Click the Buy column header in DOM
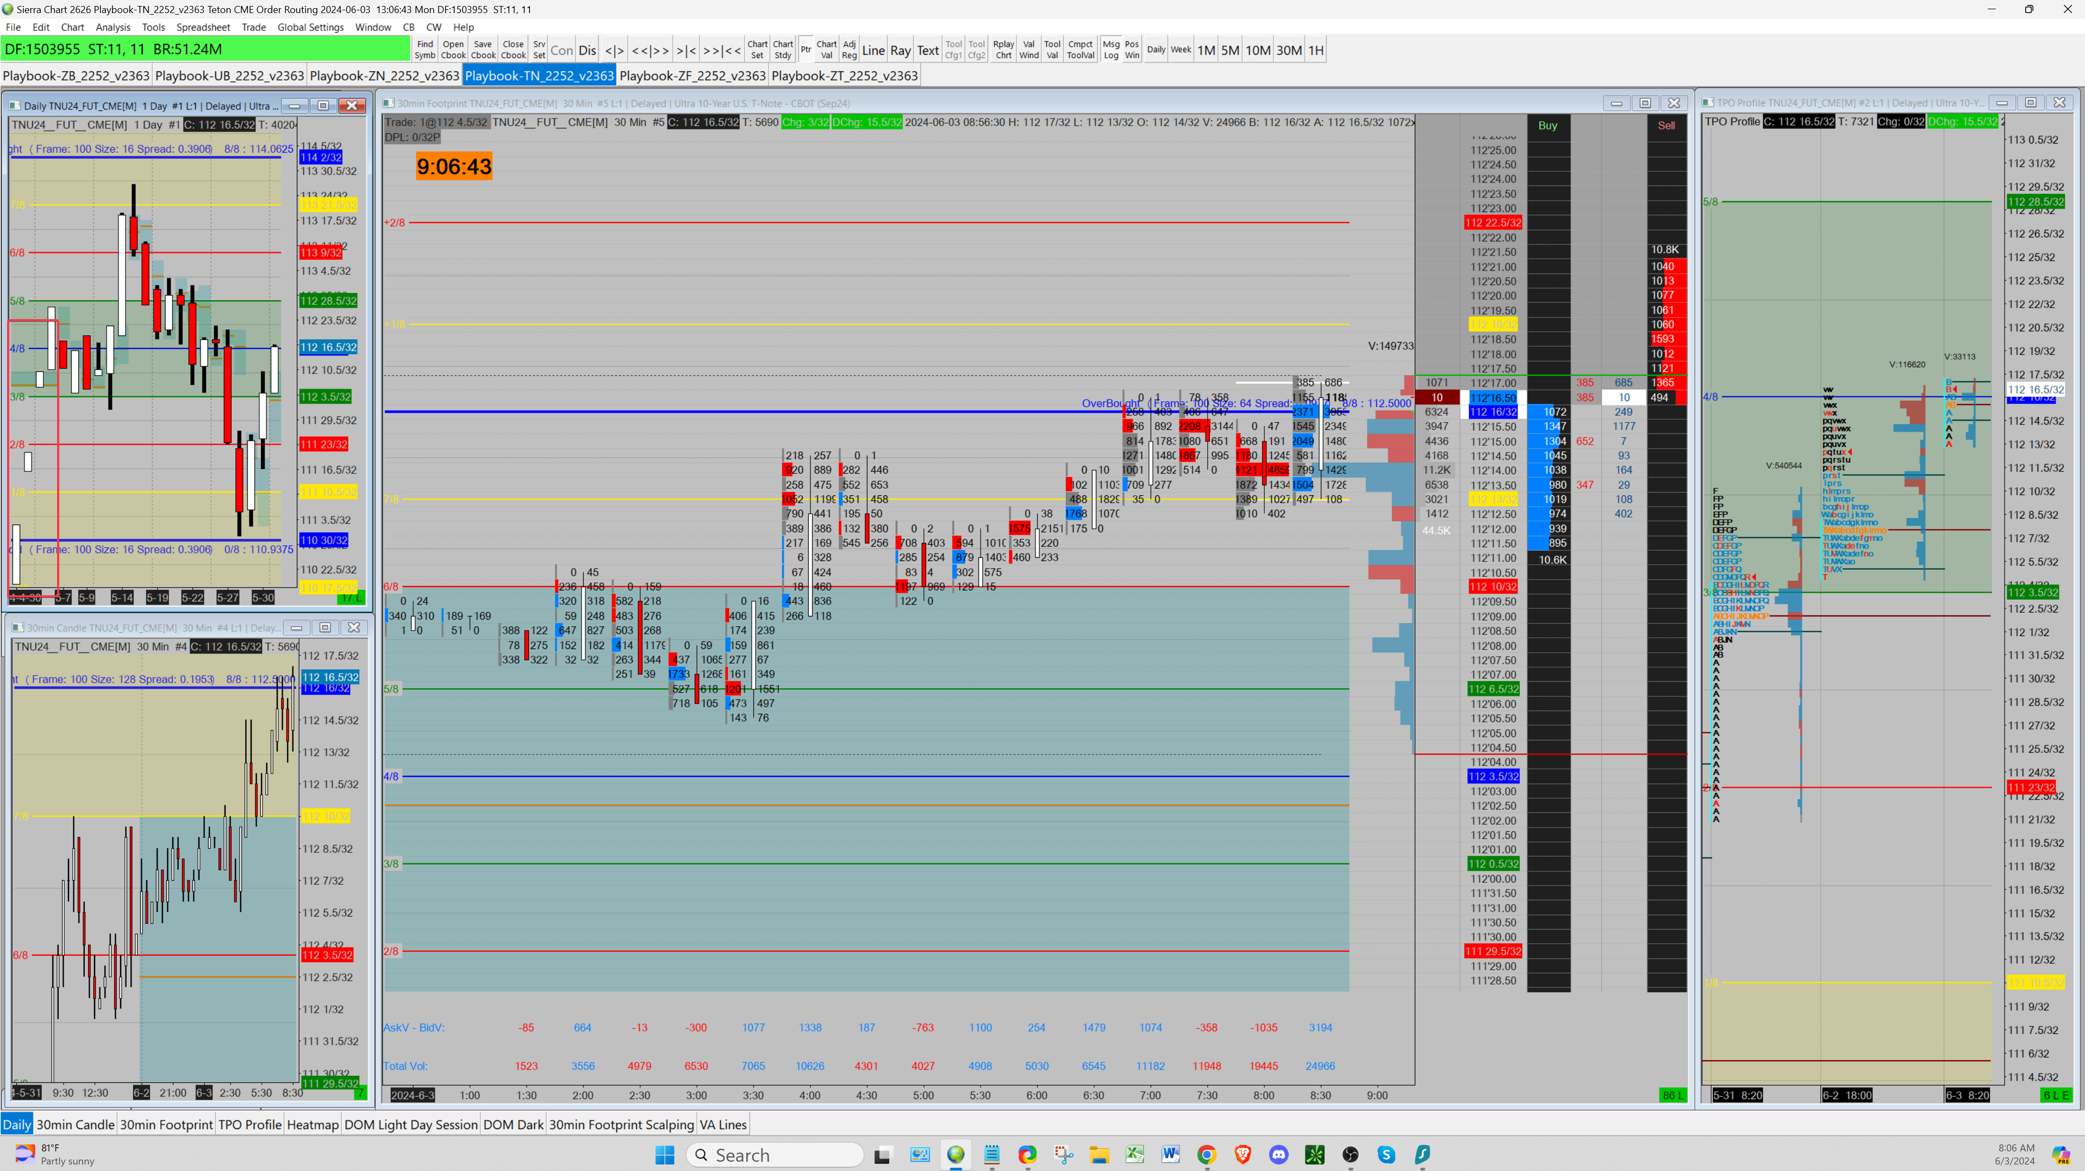The image size is (2085, 1171). [x=1547, y=126]
